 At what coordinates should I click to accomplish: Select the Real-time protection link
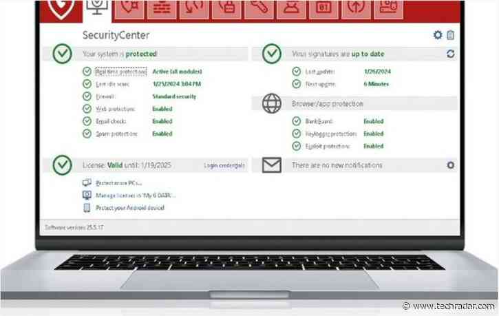tap(121, 72)
